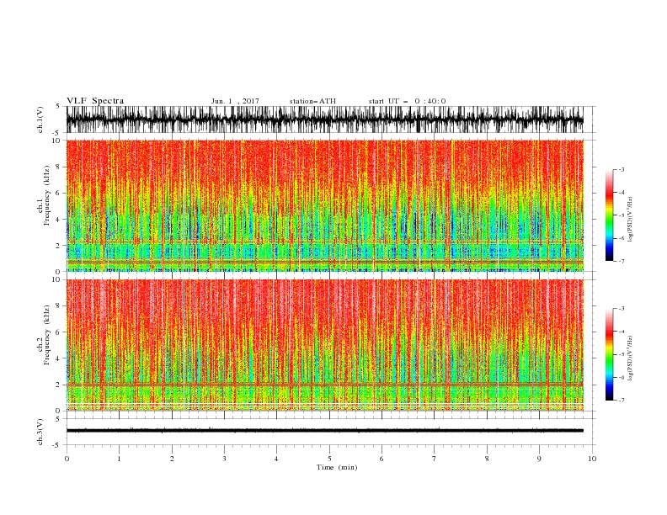Click the "ch.2 Frequency (kHz)" axis label
Viewport: 667px width, 515px height.
(x=44, y=335)
